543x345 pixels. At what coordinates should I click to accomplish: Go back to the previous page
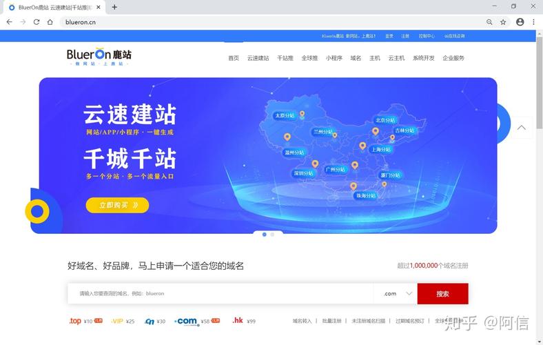click(x=10, y=22)
